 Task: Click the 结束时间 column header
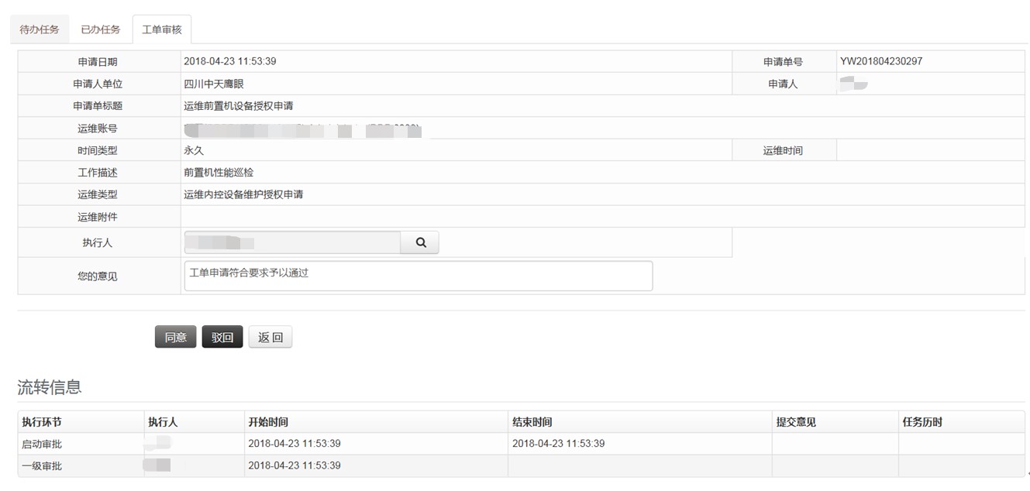pos(532,422)
